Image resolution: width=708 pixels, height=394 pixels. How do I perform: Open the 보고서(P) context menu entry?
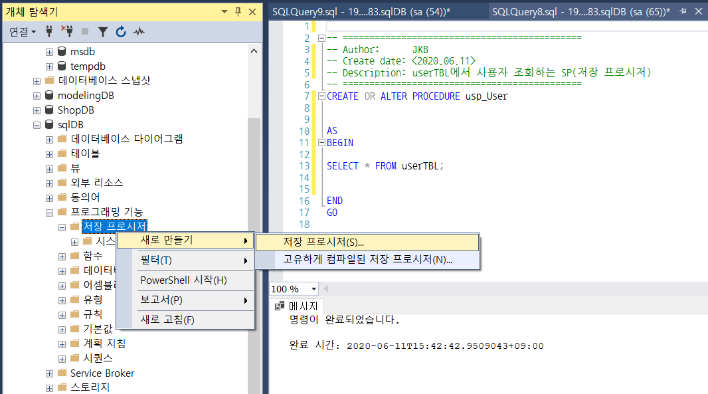(185, 300)
